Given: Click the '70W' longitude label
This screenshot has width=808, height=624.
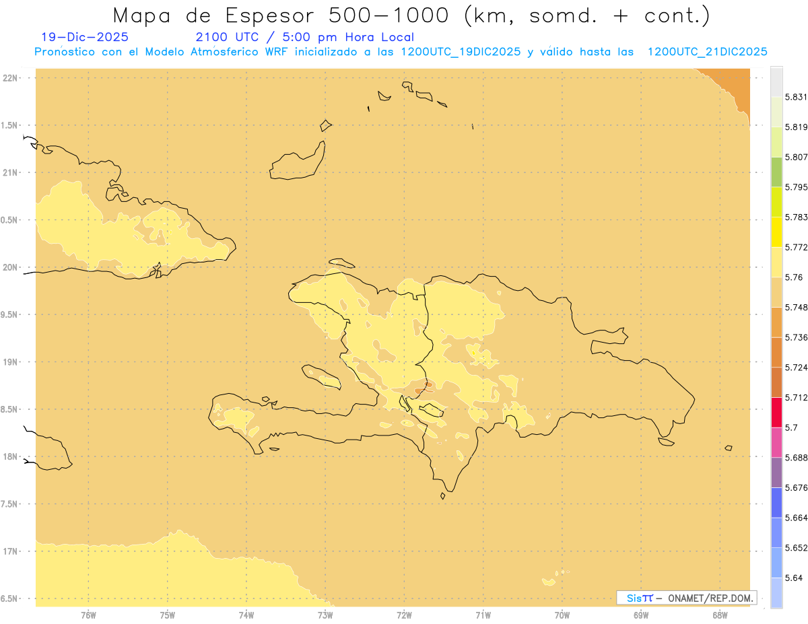Looking at the screenshot, I should [x=562, y=615].
